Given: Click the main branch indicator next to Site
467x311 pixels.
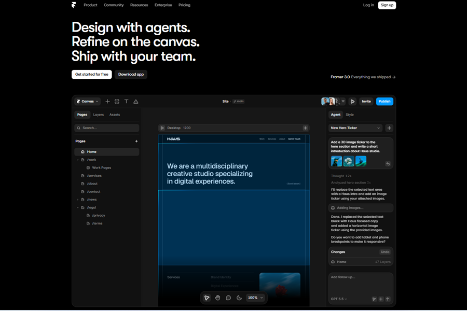Looking at the screenshot, I should point(239,102).
